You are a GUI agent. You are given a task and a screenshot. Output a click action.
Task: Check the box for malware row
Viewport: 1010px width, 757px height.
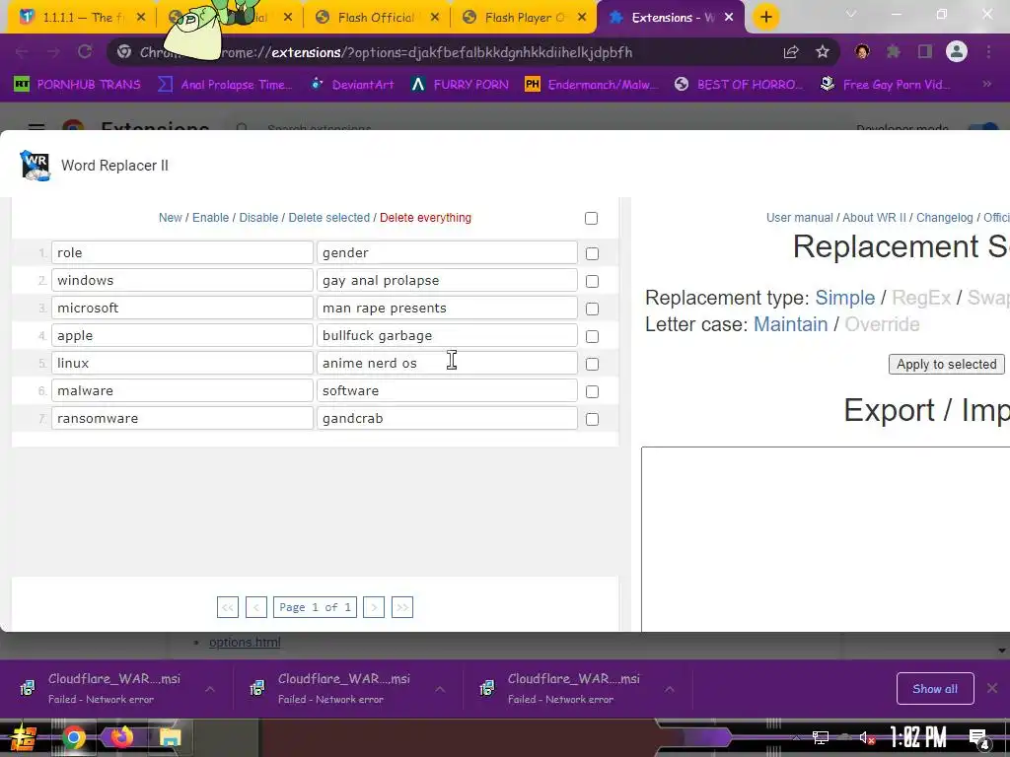592,392
